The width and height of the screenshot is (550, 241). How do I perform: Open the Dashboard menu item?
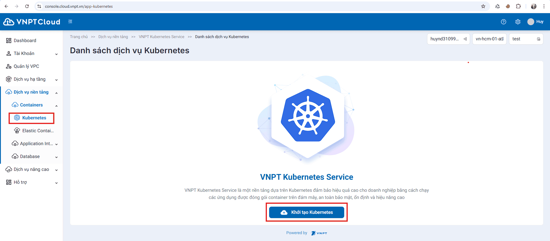[25, 41]
